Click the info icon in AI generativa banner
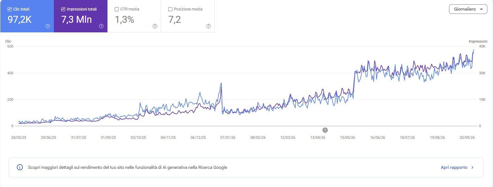Image resolution: width=493 pixels, height=187 pixels. pos(20,167)
